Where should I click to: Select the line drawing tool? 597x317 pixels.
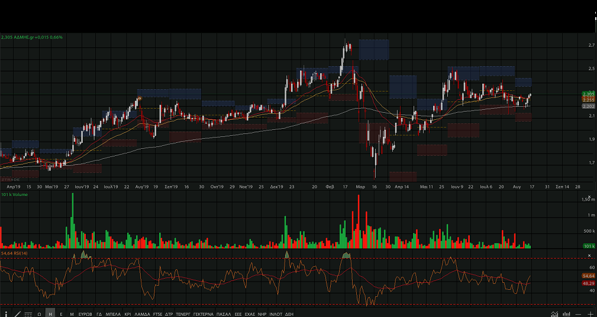[x=17, y=314]
